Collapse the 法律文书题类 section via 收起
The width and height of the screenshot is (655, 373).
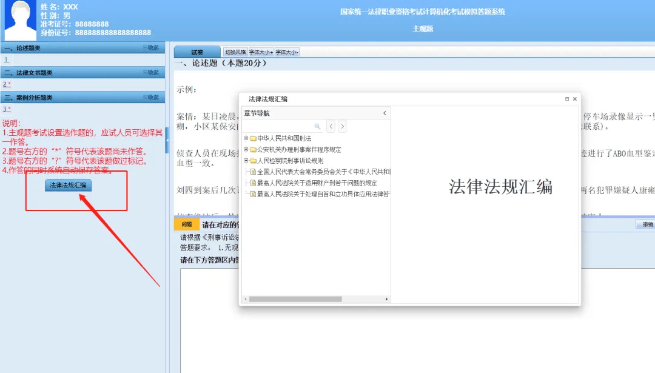151,73
